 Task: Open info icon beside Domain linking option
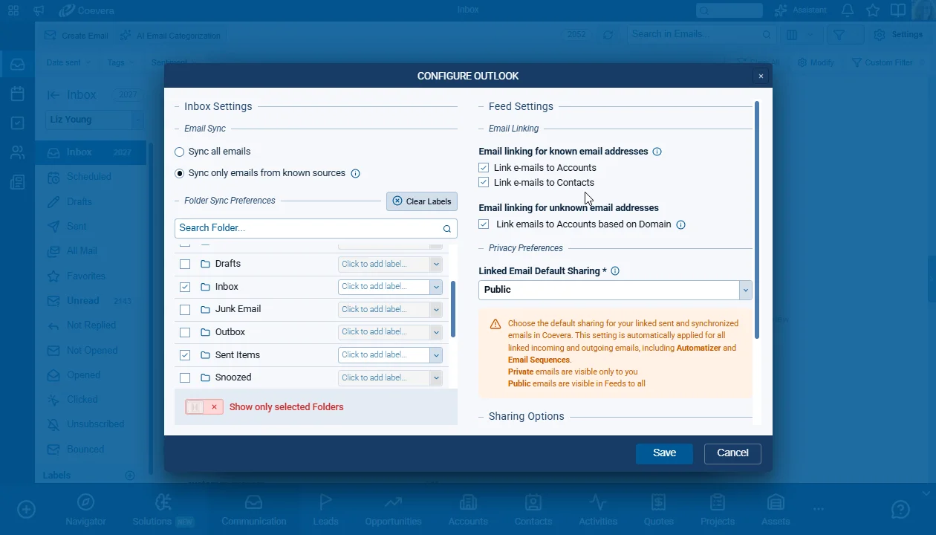[680, 224]
